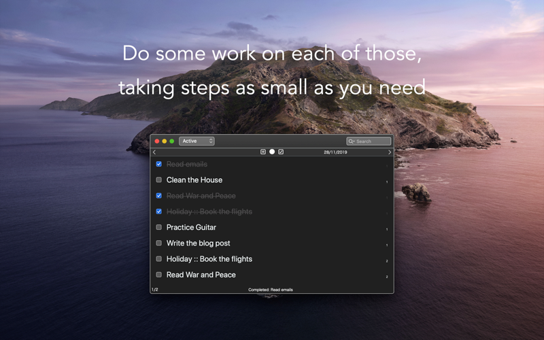Open the Active list dropdown

coord(197,141)
